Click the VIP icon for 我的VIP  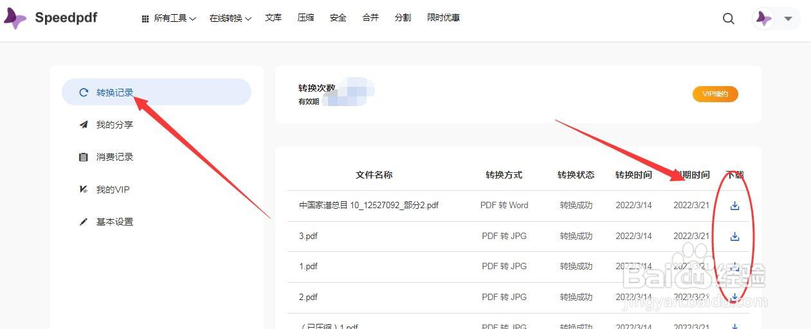click(x=83, y=190)
